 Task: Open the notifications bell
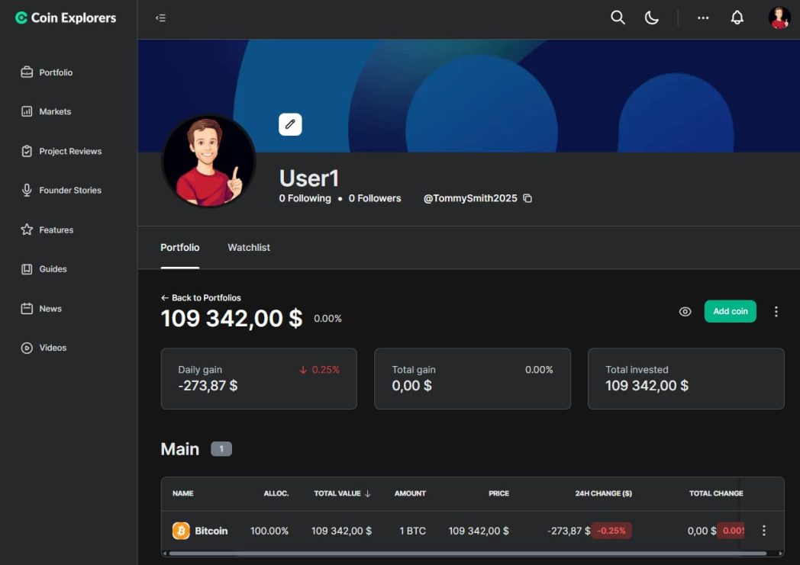click(737, 18)
